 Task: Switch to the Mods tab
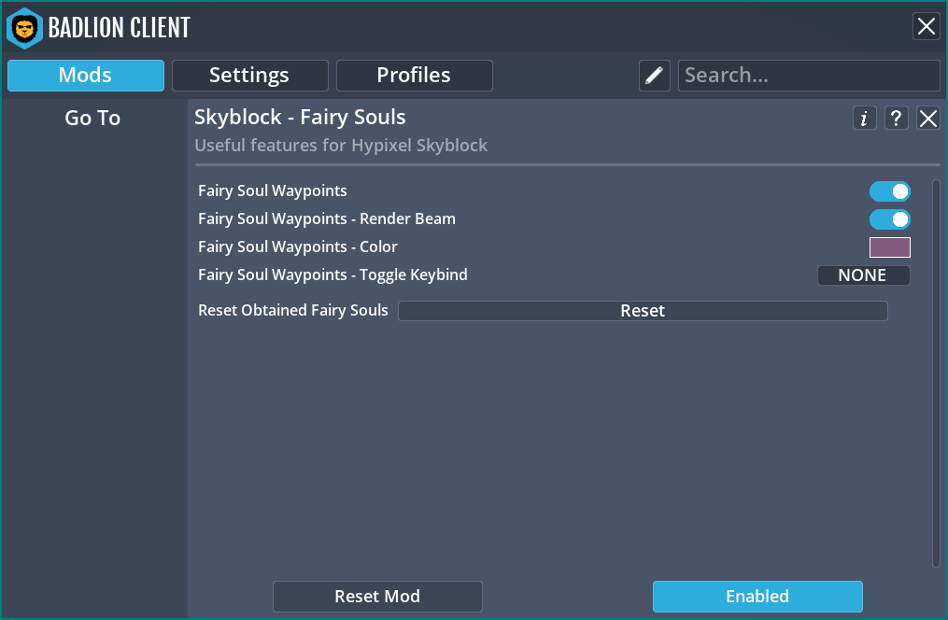(85, 76)
